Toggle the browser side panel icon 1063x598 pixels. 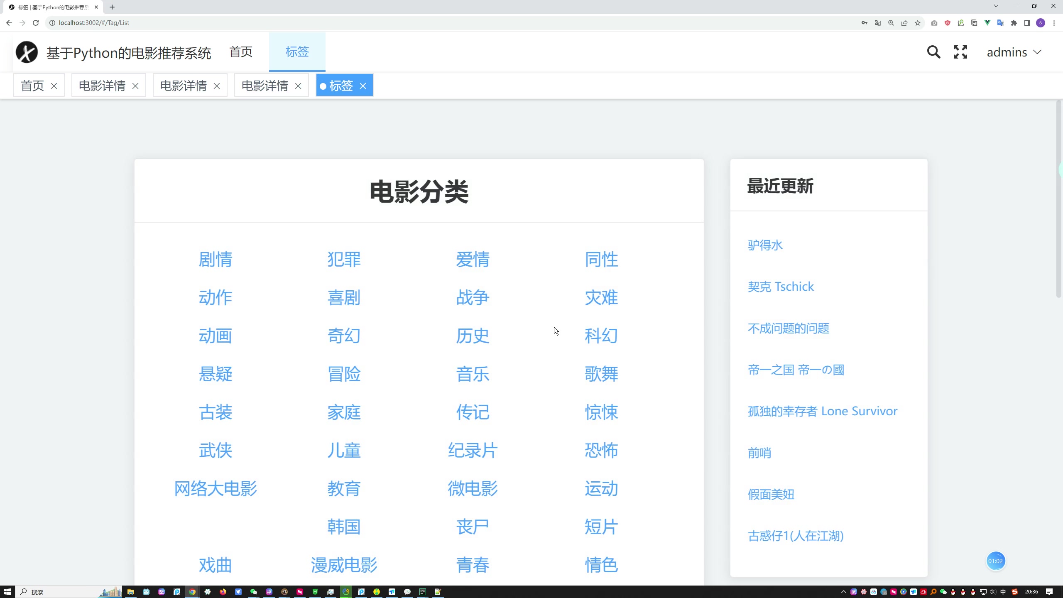[1027, 23]
